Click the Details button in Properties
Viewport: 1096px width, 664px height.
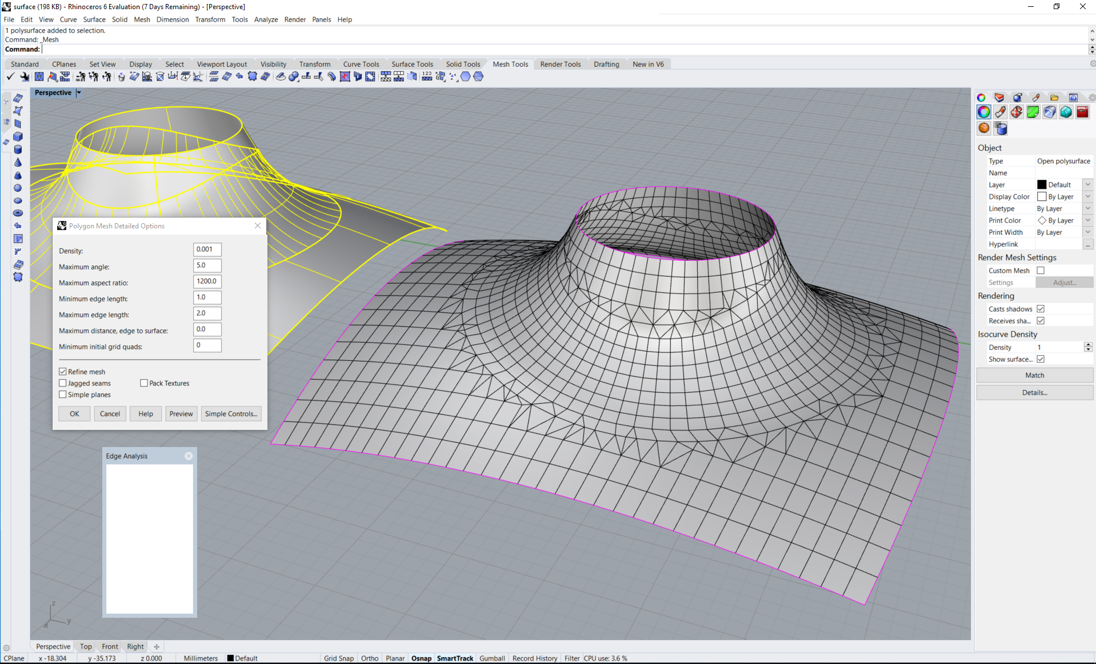(1034, 392)
